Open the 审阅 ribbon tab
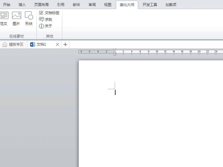 coord(92,4)
